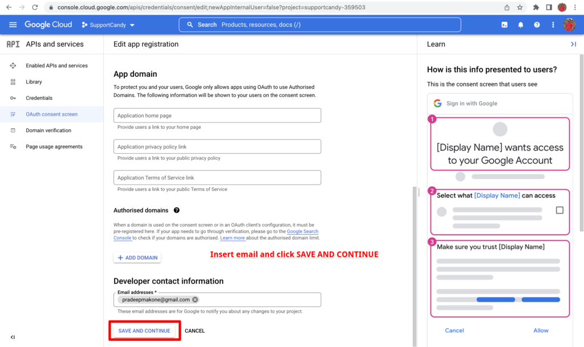Open Google Cloud settings and utilities menu
Screen dimensions: 584x347
(x=553, y=25)
